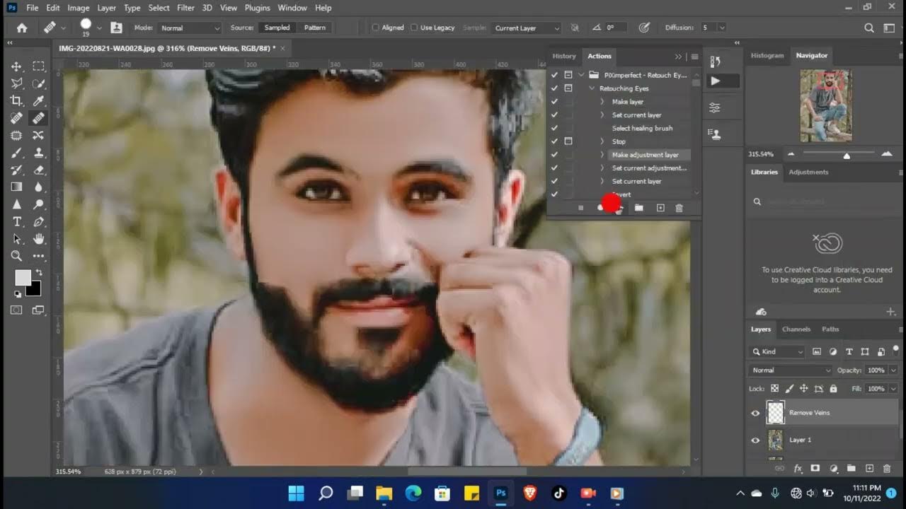This screenshot has height=509, width=906.
Task: Delete action using trash icon in Actions panel
Action: coord(679,208)
